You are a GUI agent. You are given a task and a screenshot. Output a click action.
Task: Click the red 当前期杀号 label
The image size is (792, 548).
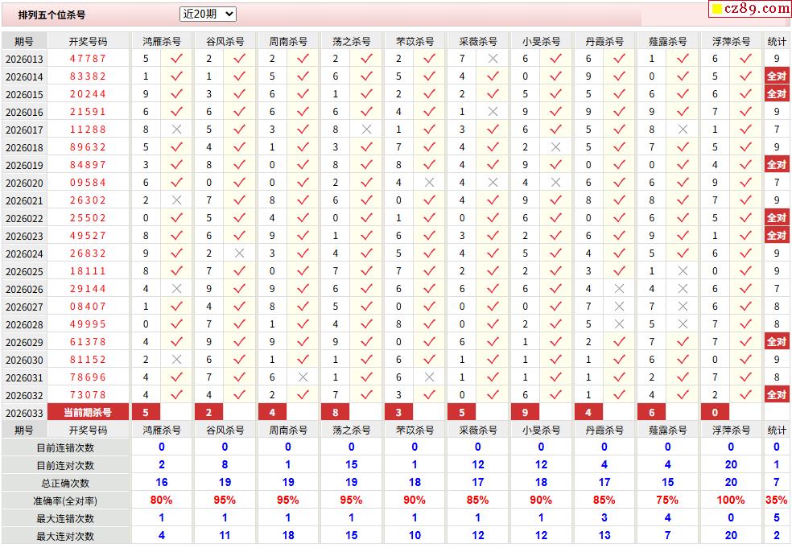pyautogui.click(x=88, y=413)
